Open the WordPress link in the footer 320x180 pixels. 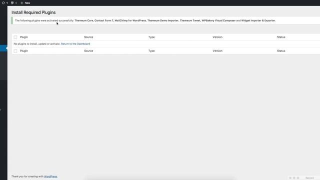[x=50, y=176]
